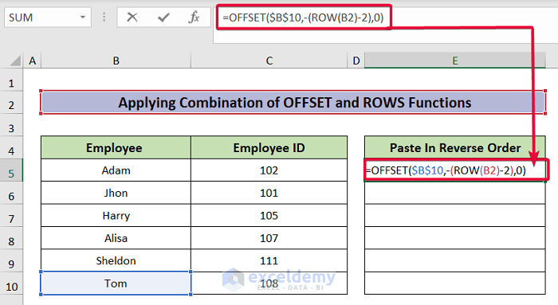Click cell E5 with the in-cell OFFSET formula

(455, 170)
